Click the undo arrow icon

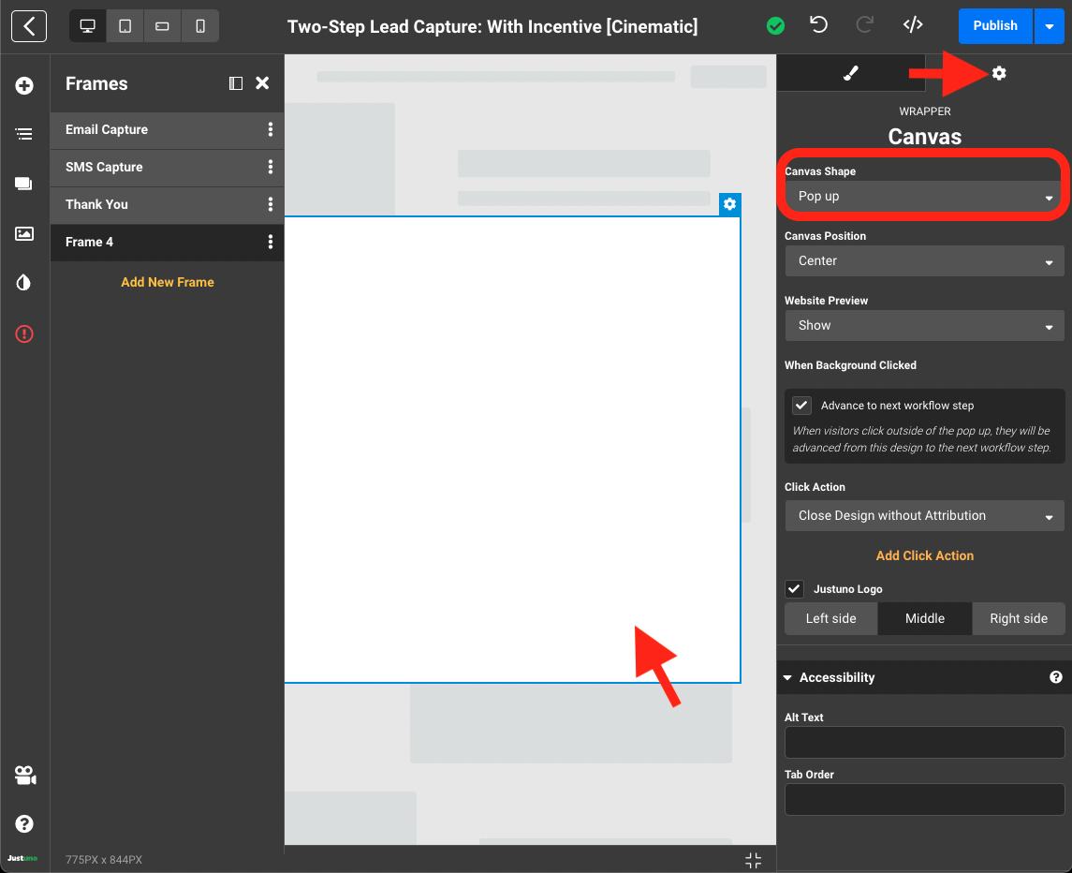tap(819, 25)
